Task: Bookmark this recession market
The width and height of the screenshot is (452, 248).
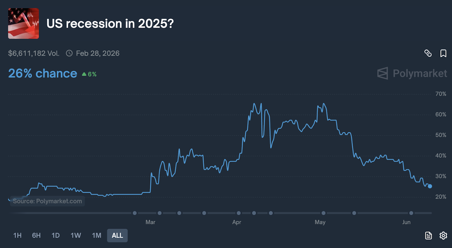Action: click(x=443, y=53)
